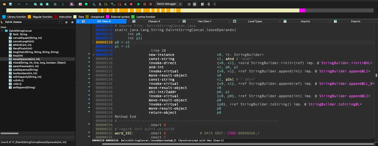Image resolution: width=378 pixels, height=146 pixels.
Task: Start the process with green play button
Action: pyautogui.click(x=139, y=4)
